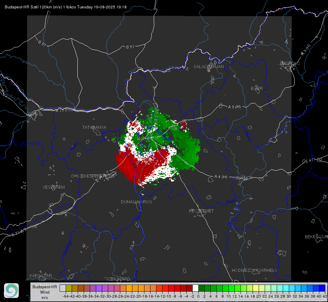Select the VESZPRÉM city label
328x302 pixels.
pyautogui.click(x=54, y=187)
